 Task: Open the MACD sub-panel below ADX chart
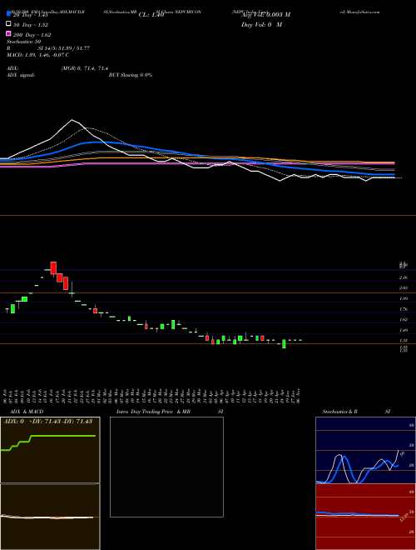pyautogui.click(x=51, y=517)
